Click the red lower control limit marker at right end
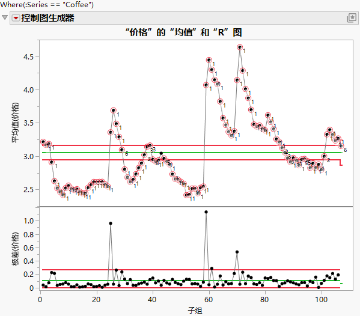Screen dimensions: 360x316 tap(341, 163)
